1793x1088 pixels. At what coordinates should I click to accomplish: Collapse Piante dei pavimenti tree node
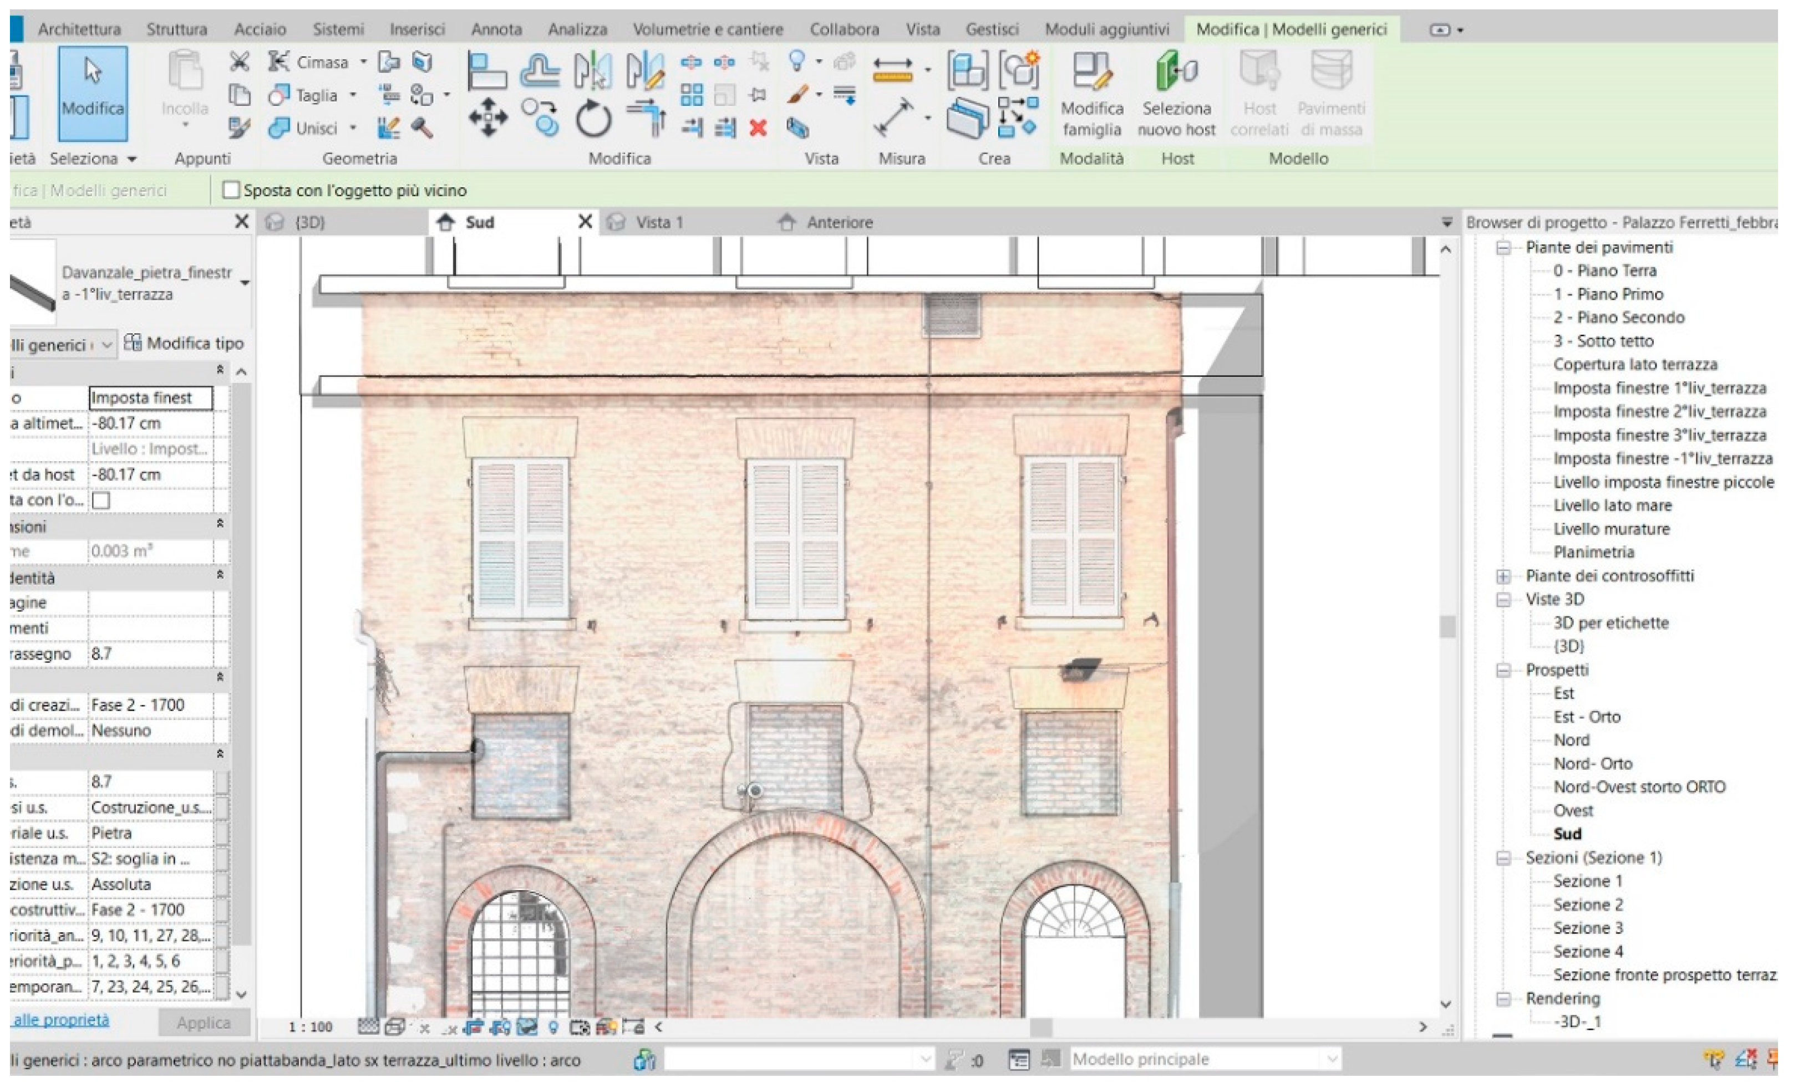[1504, 248]
